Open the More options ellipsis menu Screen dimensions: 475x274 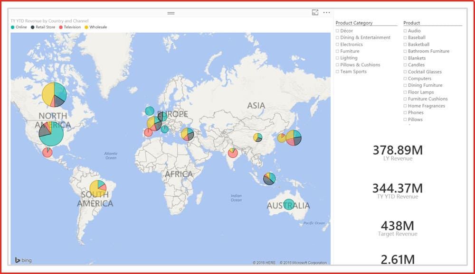[x=326, y=12]
